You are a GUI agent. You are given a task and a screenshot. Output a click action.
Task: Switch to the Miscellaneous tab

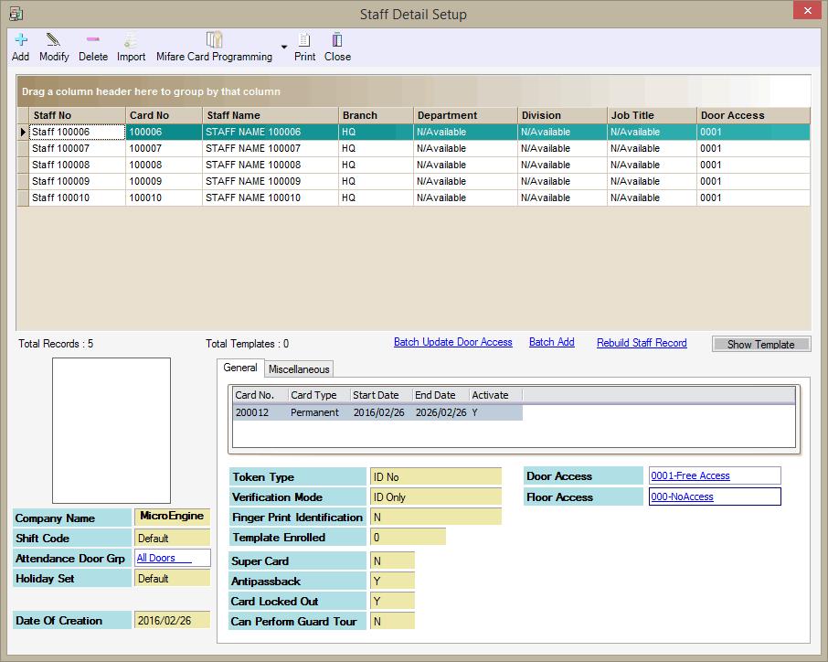click(299, 368)
